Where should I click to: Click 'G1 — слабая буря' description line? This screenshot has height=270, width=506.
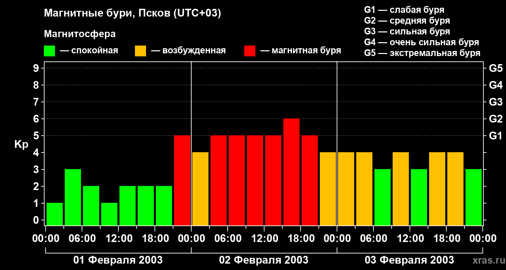(x=404, y=10)
